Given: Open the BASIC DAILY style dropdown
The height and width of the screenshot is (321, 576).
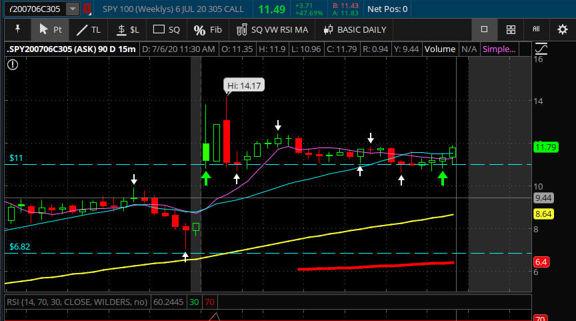Looking at the screenshot, I should click(x=355, y=29).
